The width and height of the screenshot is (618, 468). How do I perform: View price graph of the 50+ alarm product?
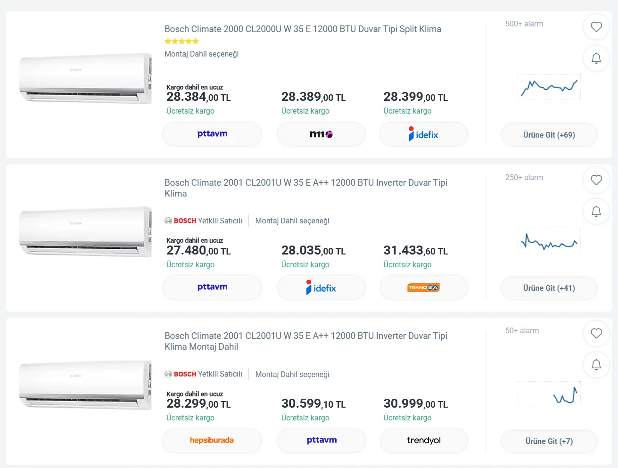pyautogui.click(x=549, y=394)
